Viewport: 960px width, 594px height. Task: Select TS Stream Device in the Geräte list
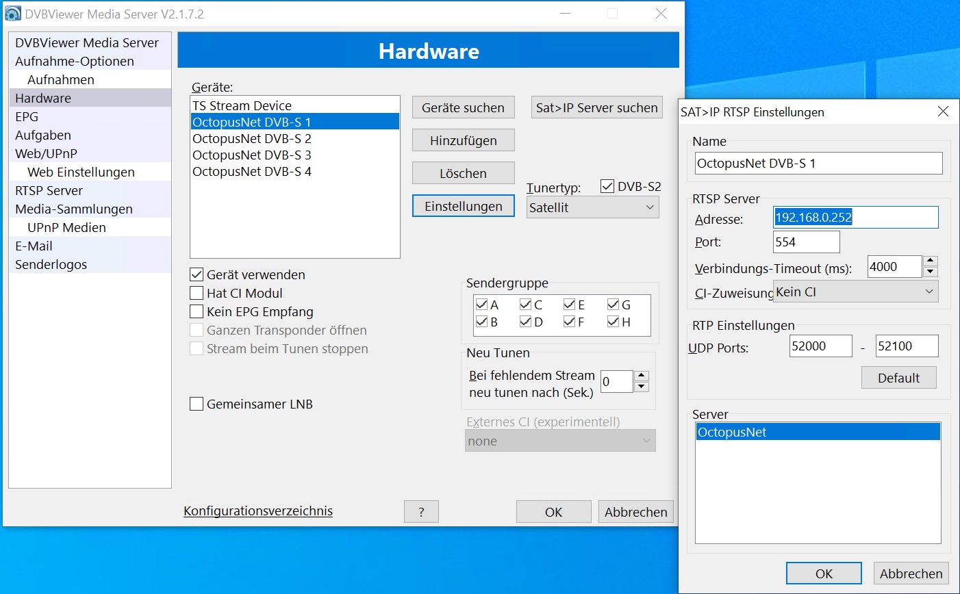(294, 105)
